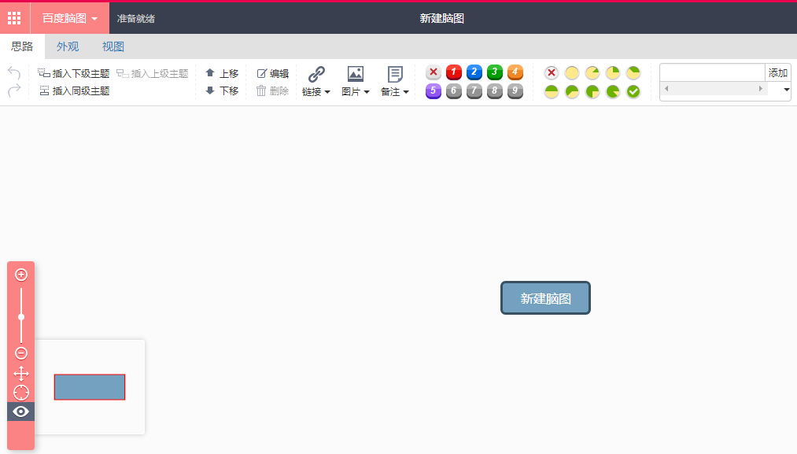797x454 pixels.
Task: Expand the 图片 dropdown
Action: 356,92
